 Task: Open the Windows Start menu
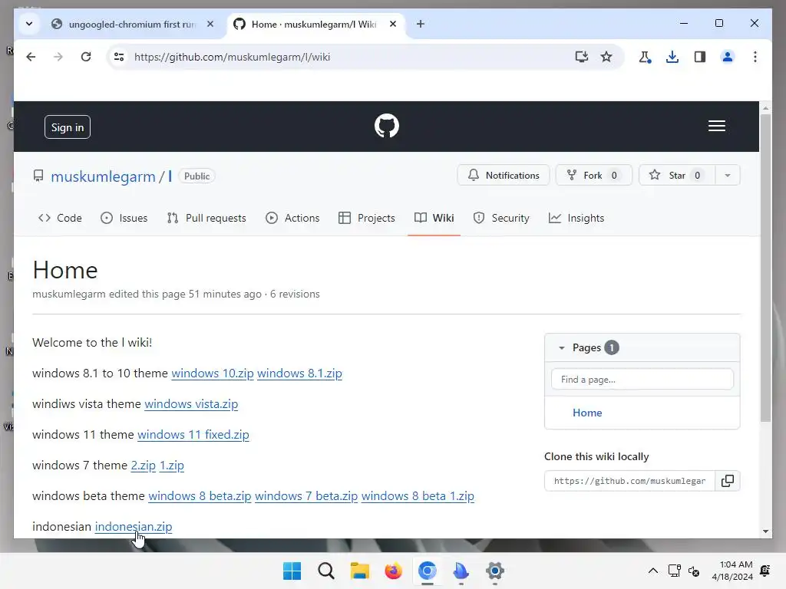[x=292, y=571]
